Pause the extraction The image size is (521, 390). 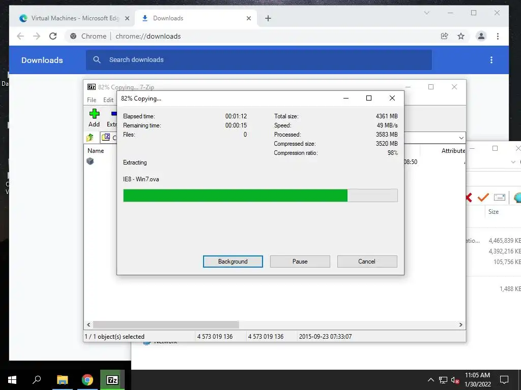click(300, 262)
